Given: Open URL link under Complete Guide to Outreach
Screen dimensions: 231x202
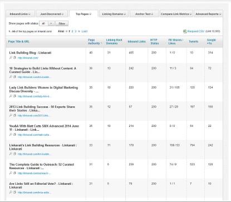Looking at the screenshot, I should coord(34,173).
